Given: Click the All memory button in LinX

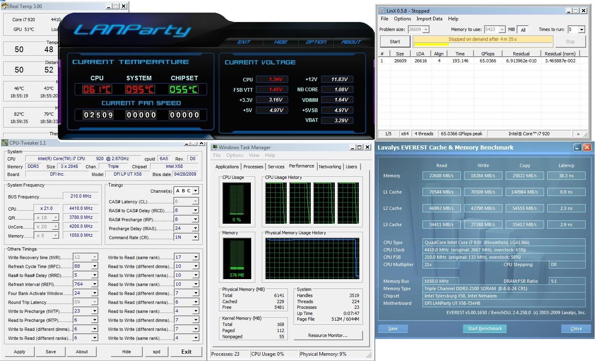Looking at the screenshot, I should 523,30.
